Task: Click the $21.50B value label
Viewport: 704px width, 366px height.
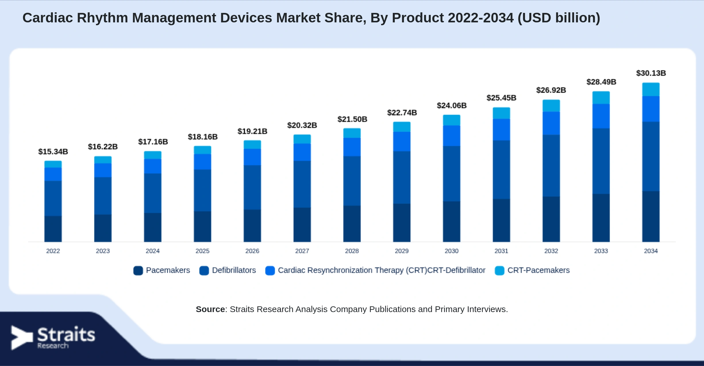Action: pyautogui.click(x=352, y=119)
